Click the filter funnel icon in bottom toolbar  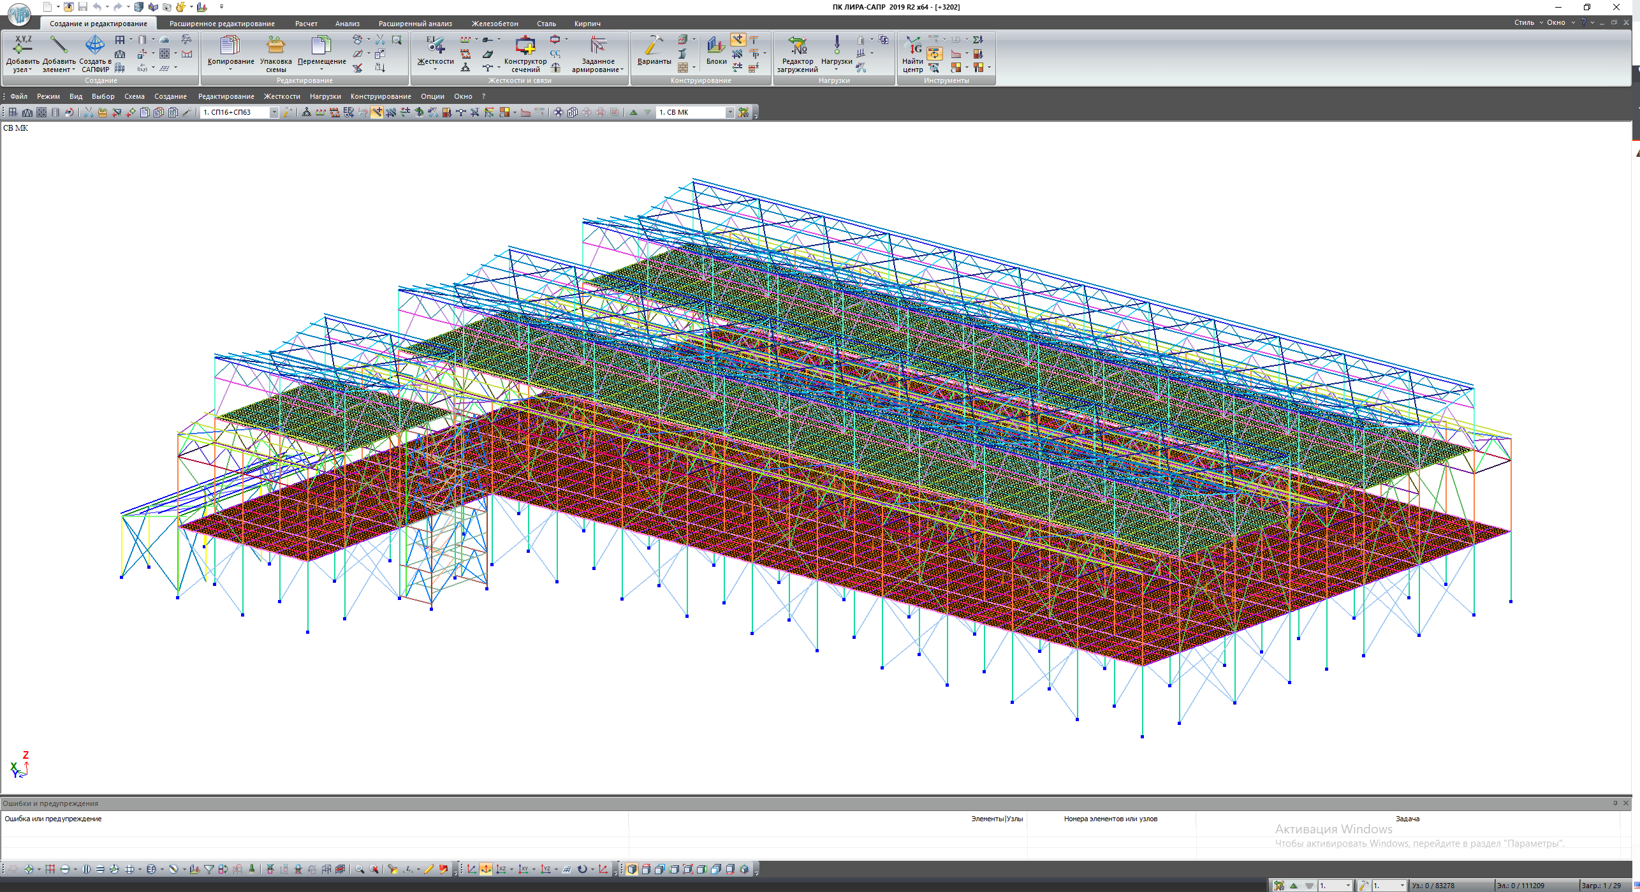[209, 869]
